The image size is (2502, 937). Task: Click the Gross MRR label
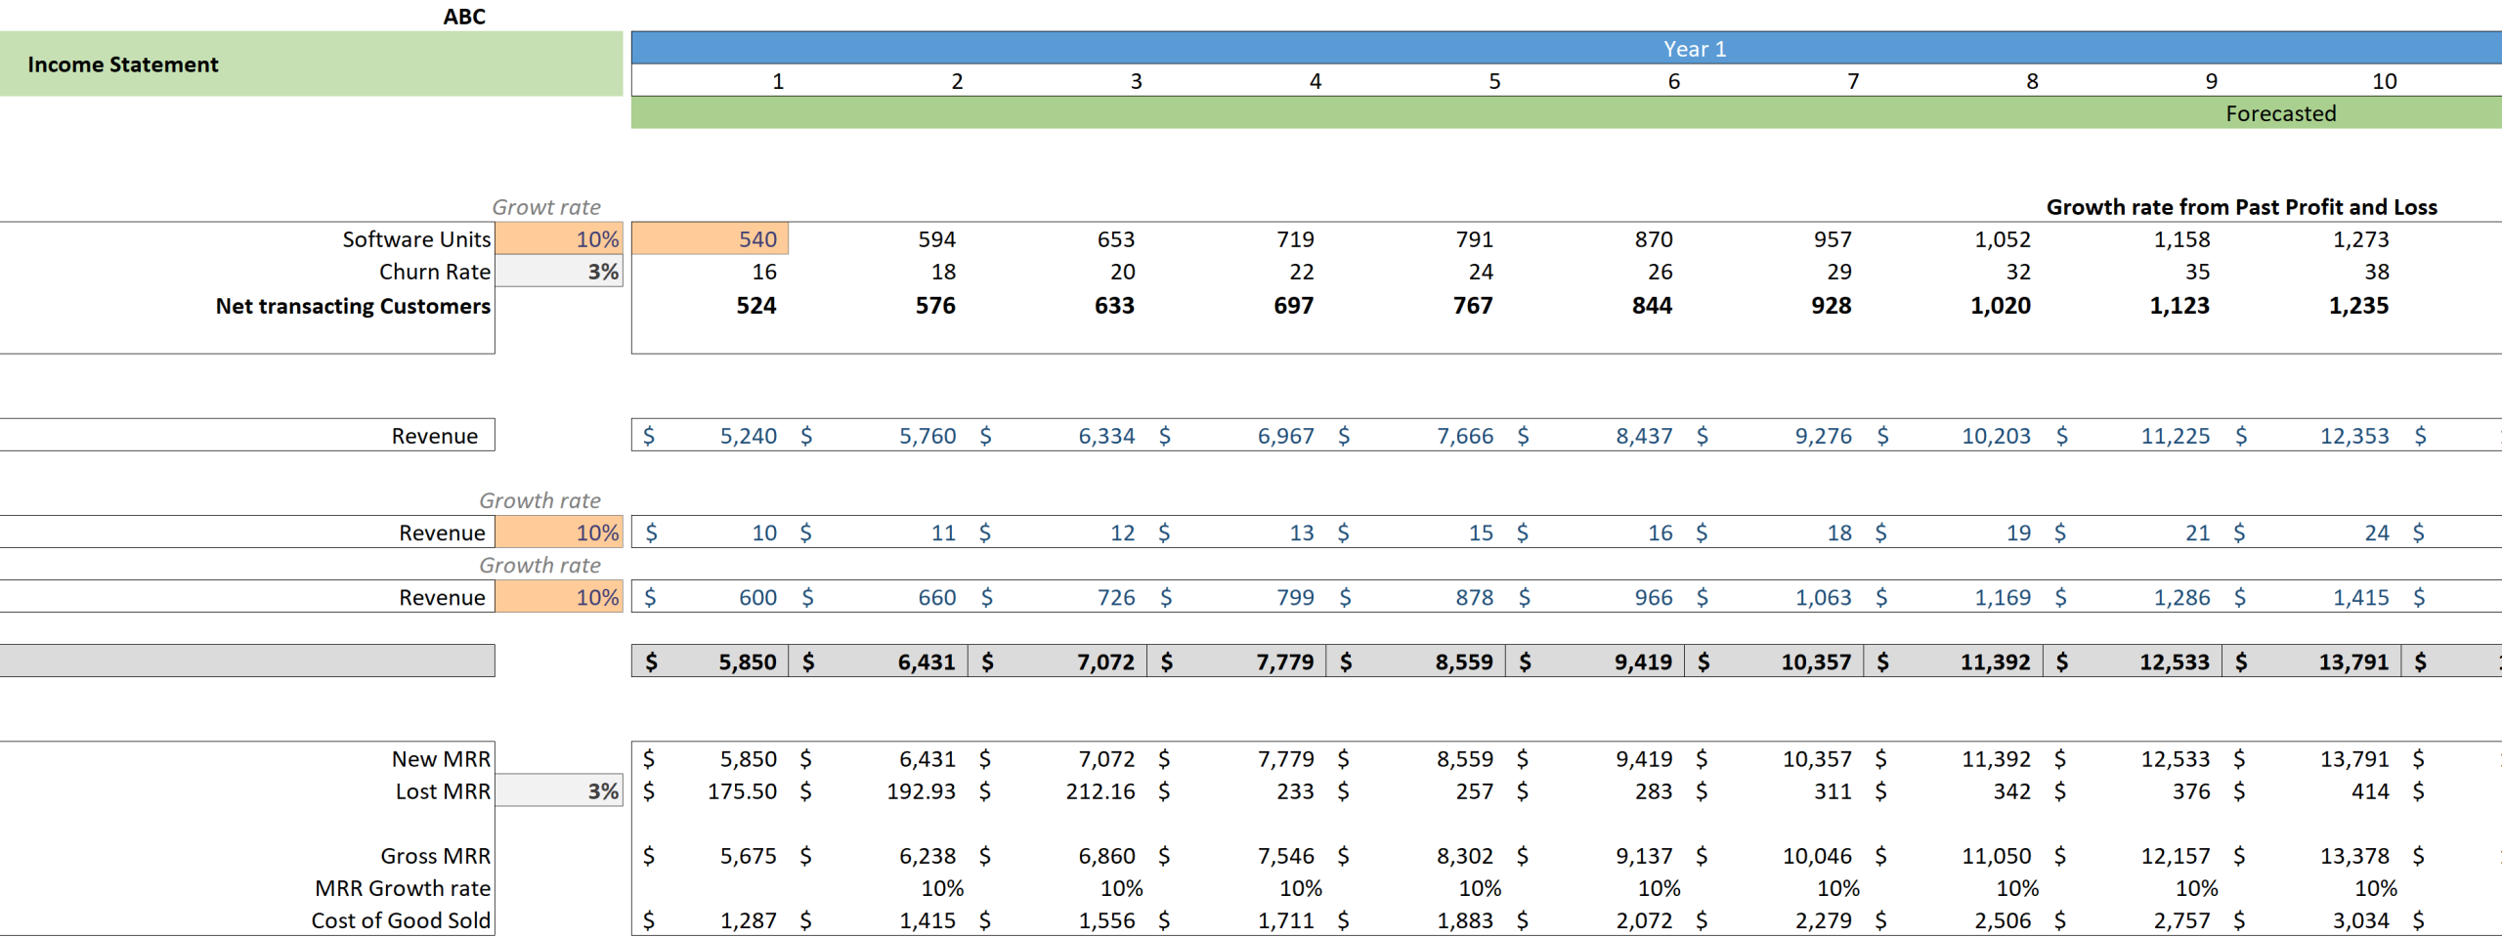[435, 856]
